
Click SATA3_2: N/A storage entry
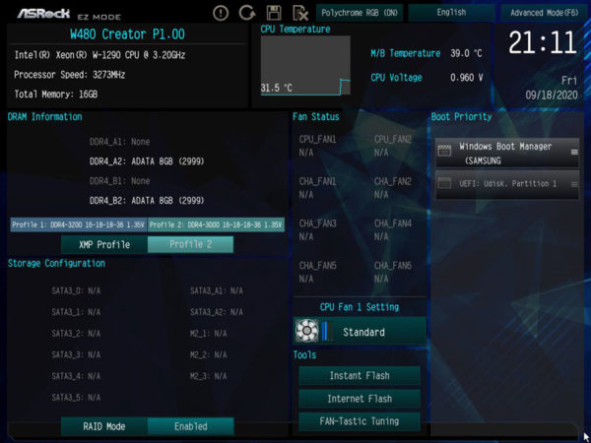(76, 334)
